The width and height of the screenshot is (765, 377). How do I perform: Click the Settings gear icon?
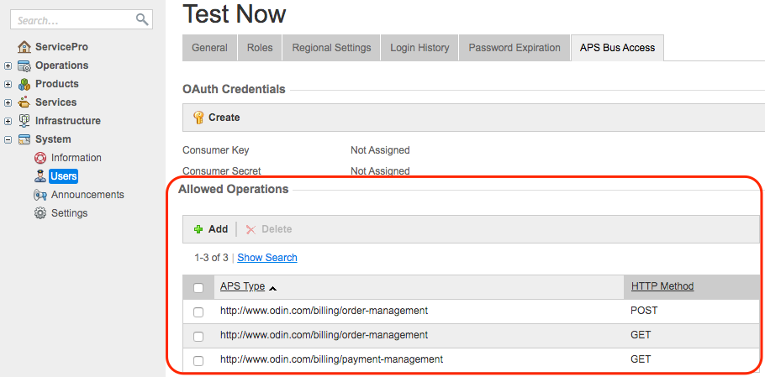40,213
